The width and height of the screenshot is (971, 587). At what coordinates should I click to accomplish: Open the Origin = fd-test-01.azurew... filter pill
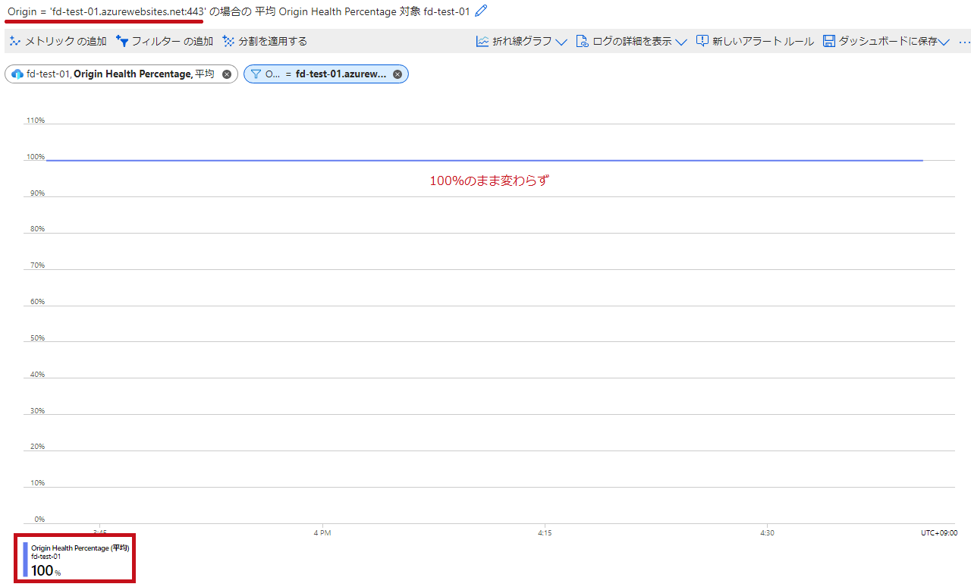326,74
